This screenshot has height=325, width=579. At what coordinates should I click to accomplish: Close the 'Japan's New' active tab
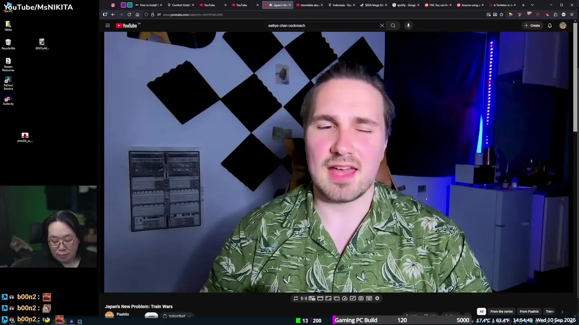(x=289, y=5)
